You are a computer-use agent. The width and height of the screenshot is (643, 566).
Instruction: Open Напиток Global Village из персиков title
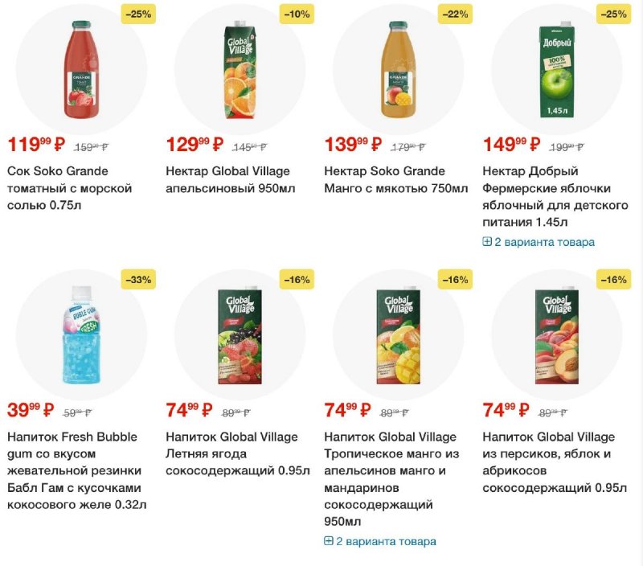click(x=555, y=462)
